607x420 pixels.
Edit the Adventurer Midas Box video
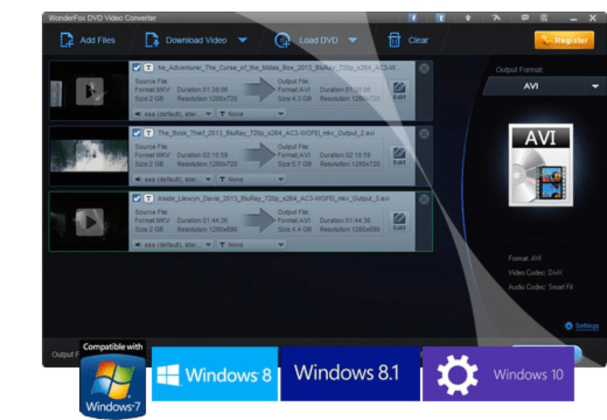399,88
